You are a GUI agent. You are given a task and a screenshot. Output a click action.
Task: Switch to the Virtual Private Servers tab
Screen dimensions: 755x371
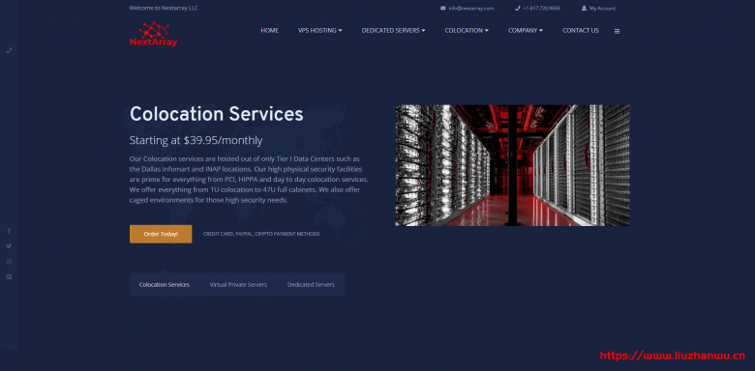[238, 284]
